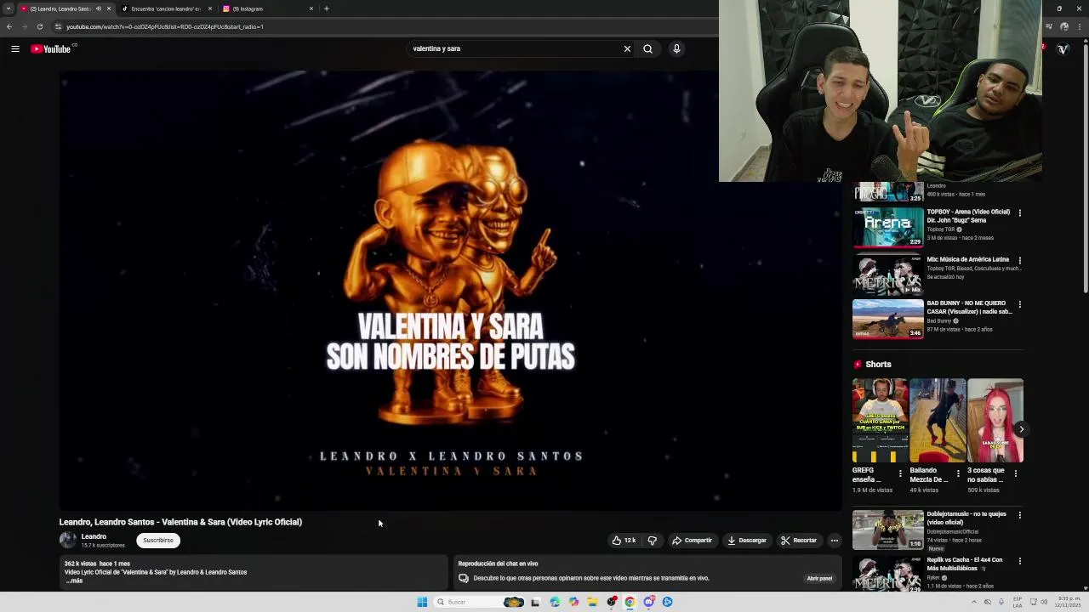The height and width of the screenshot is (612, 1089).
Task: Share the video via Compartir
Action: pos(692,541)
